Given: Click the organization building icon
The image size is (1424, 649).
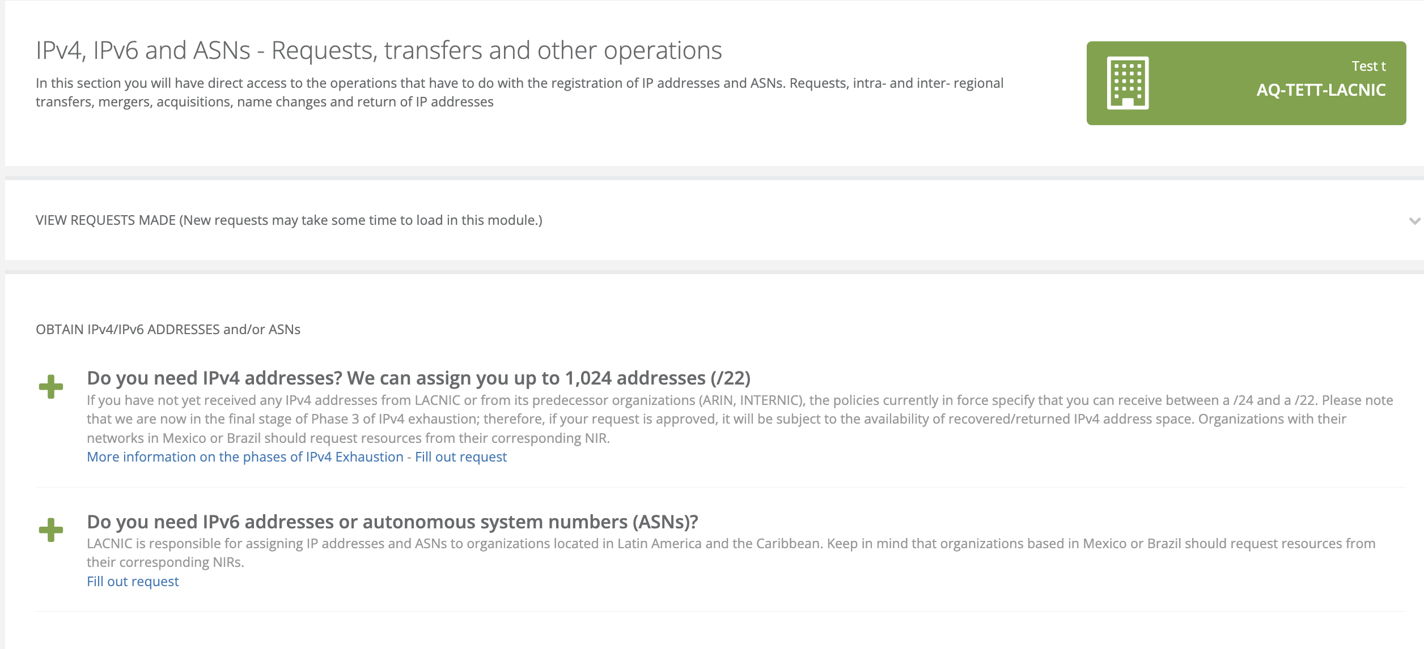Looking at the screenshot, I should tap(1128, 83).
